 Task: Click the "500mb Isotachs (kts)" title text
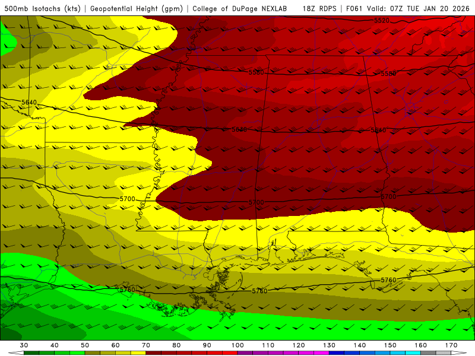click(43, 9)
